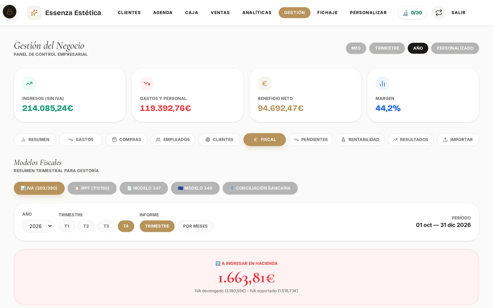Screen dimensions: 493x308
Task: Open Fichaje in top navigation
Action: [x=328, y=13]
